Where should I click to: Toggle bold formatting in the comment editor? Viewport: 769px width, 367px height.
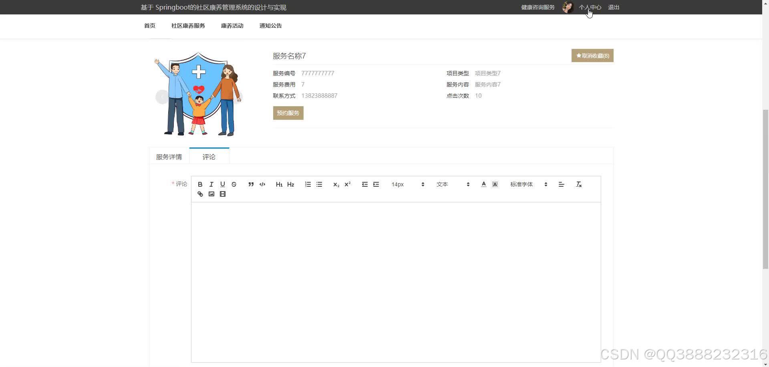pos(200,184)
